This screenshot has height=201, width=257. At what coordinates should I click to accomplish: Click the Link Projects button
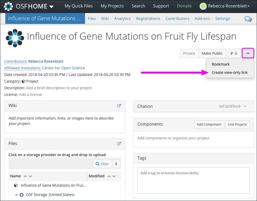(237, 124)
